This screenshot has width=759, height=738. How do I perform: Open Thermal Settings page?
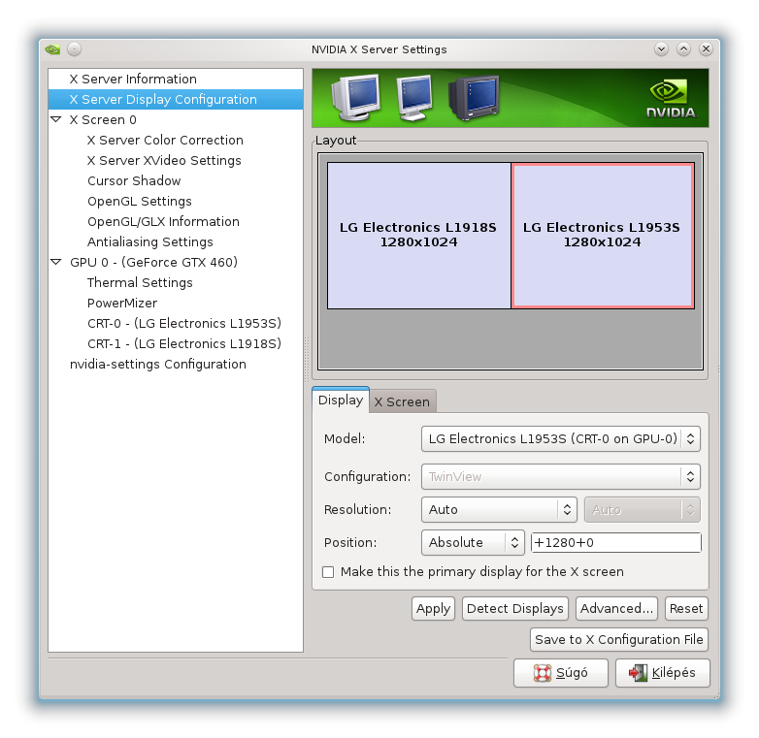140,282
